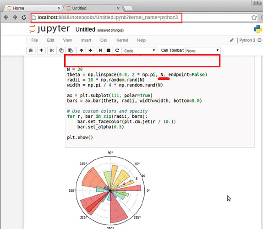Screen dimensions: 263x229
Task: Copy selected cells icon
Action: click(61, 50)
